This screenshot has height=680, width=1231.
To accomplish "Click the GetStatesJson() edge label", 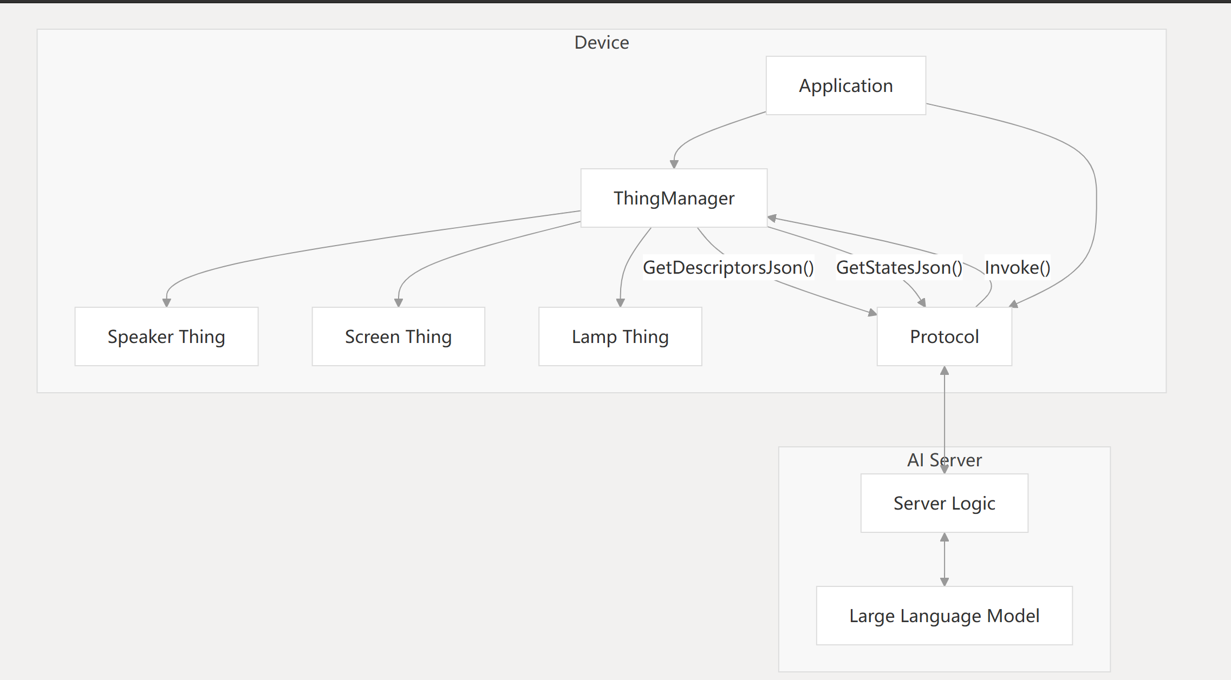I will 899,267.
